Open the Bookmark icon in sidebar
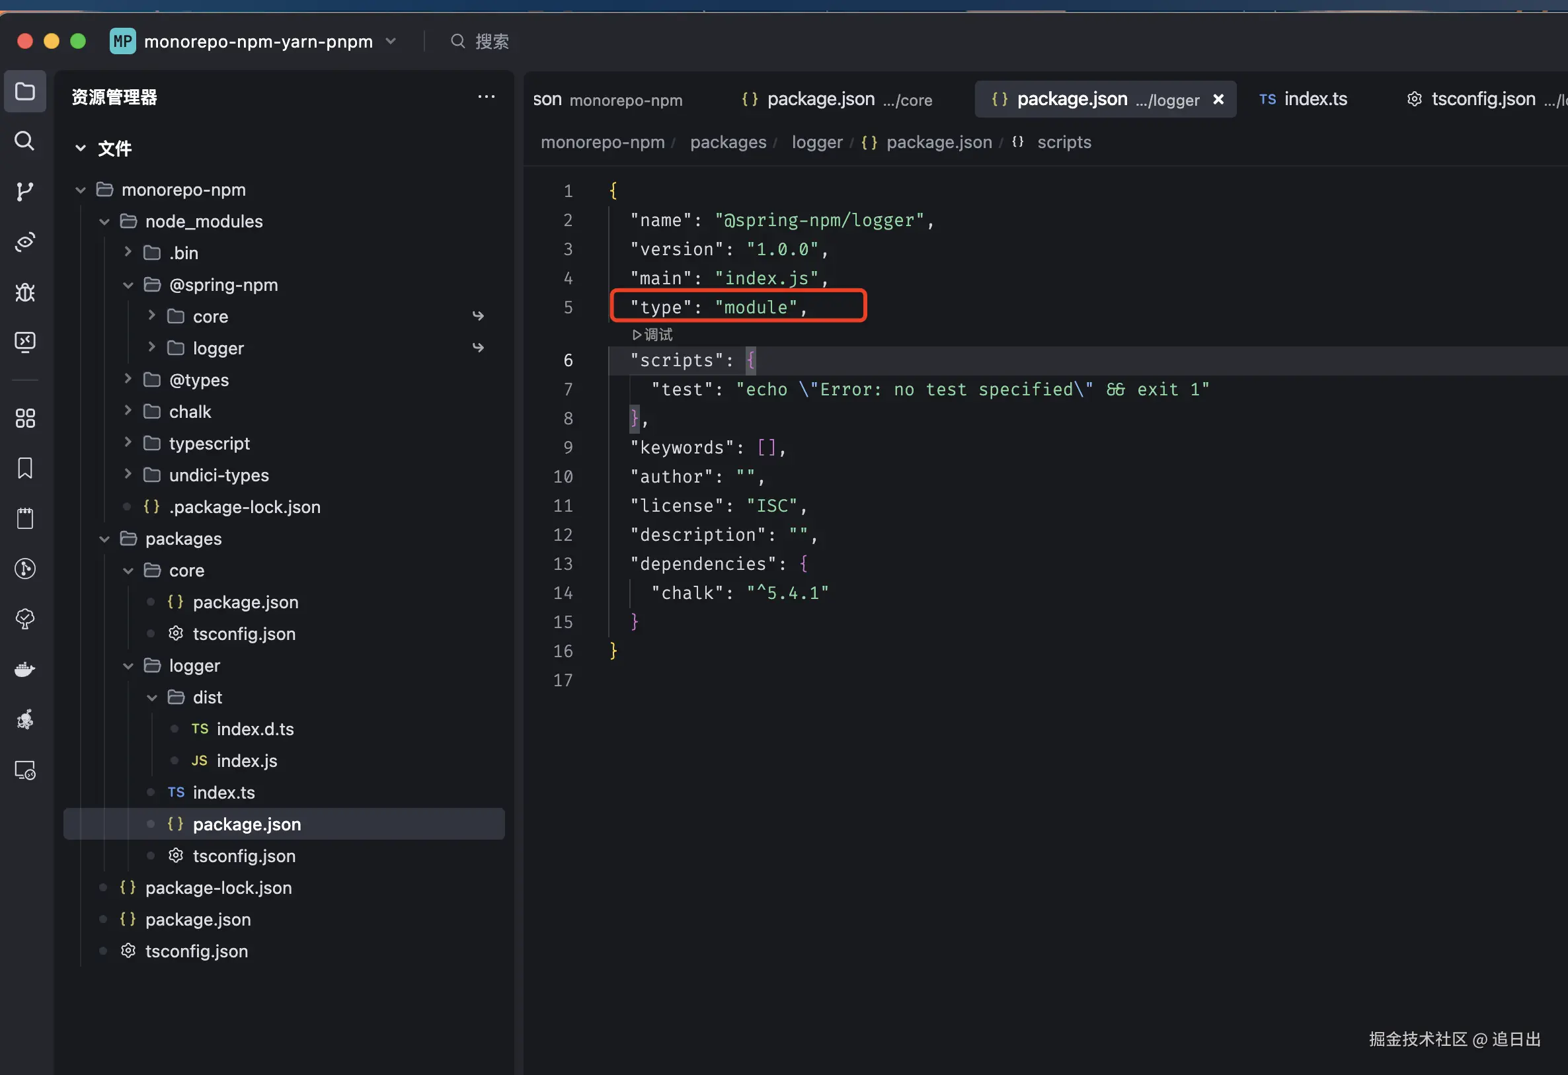 coord(25,468)
